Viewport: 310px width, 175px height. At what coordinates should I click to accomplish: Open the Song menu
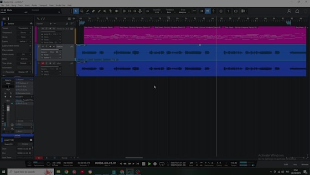pos(14,5)
